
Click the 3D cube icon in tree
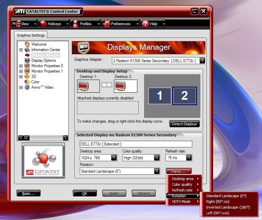[x=27, y=77]
